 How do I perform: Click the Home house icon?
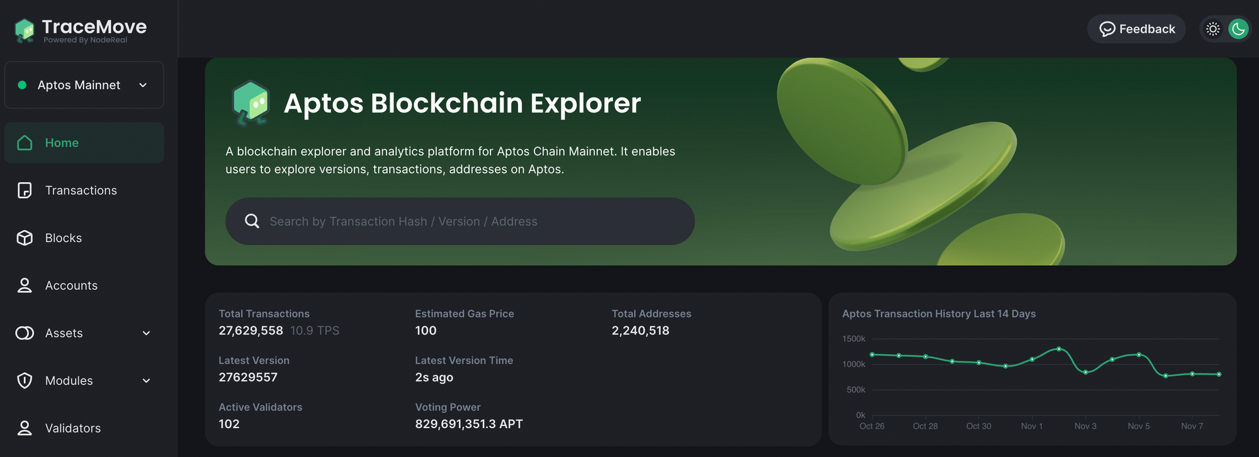pos(25,143)
